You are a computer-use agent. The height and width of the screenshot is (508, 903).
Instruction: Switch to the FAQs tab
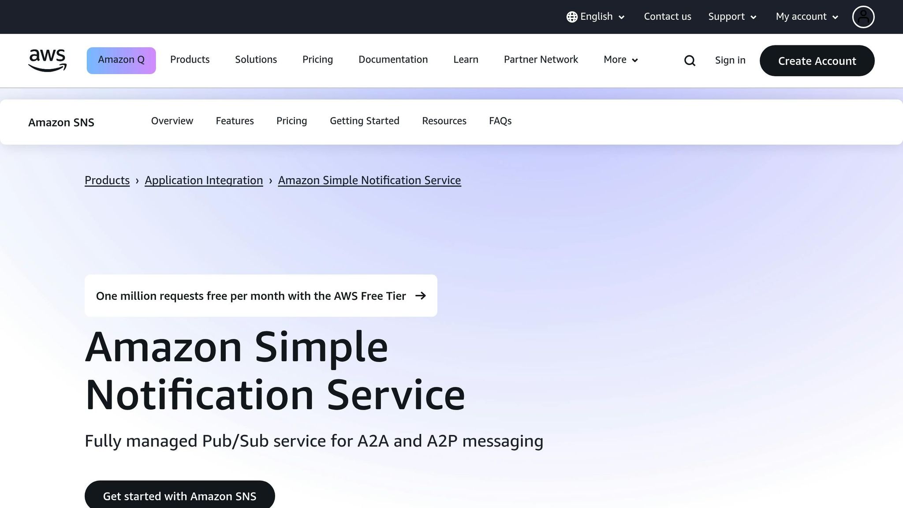coord(500,121)
